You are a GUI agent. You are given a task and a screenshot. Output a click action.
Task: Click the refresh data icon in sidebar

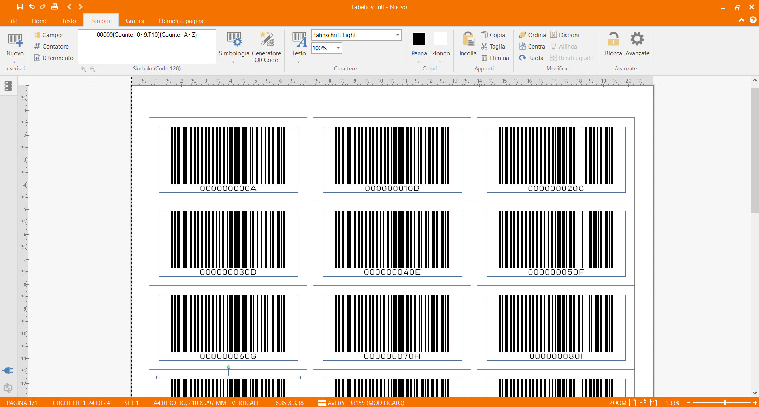coord(8,388)
